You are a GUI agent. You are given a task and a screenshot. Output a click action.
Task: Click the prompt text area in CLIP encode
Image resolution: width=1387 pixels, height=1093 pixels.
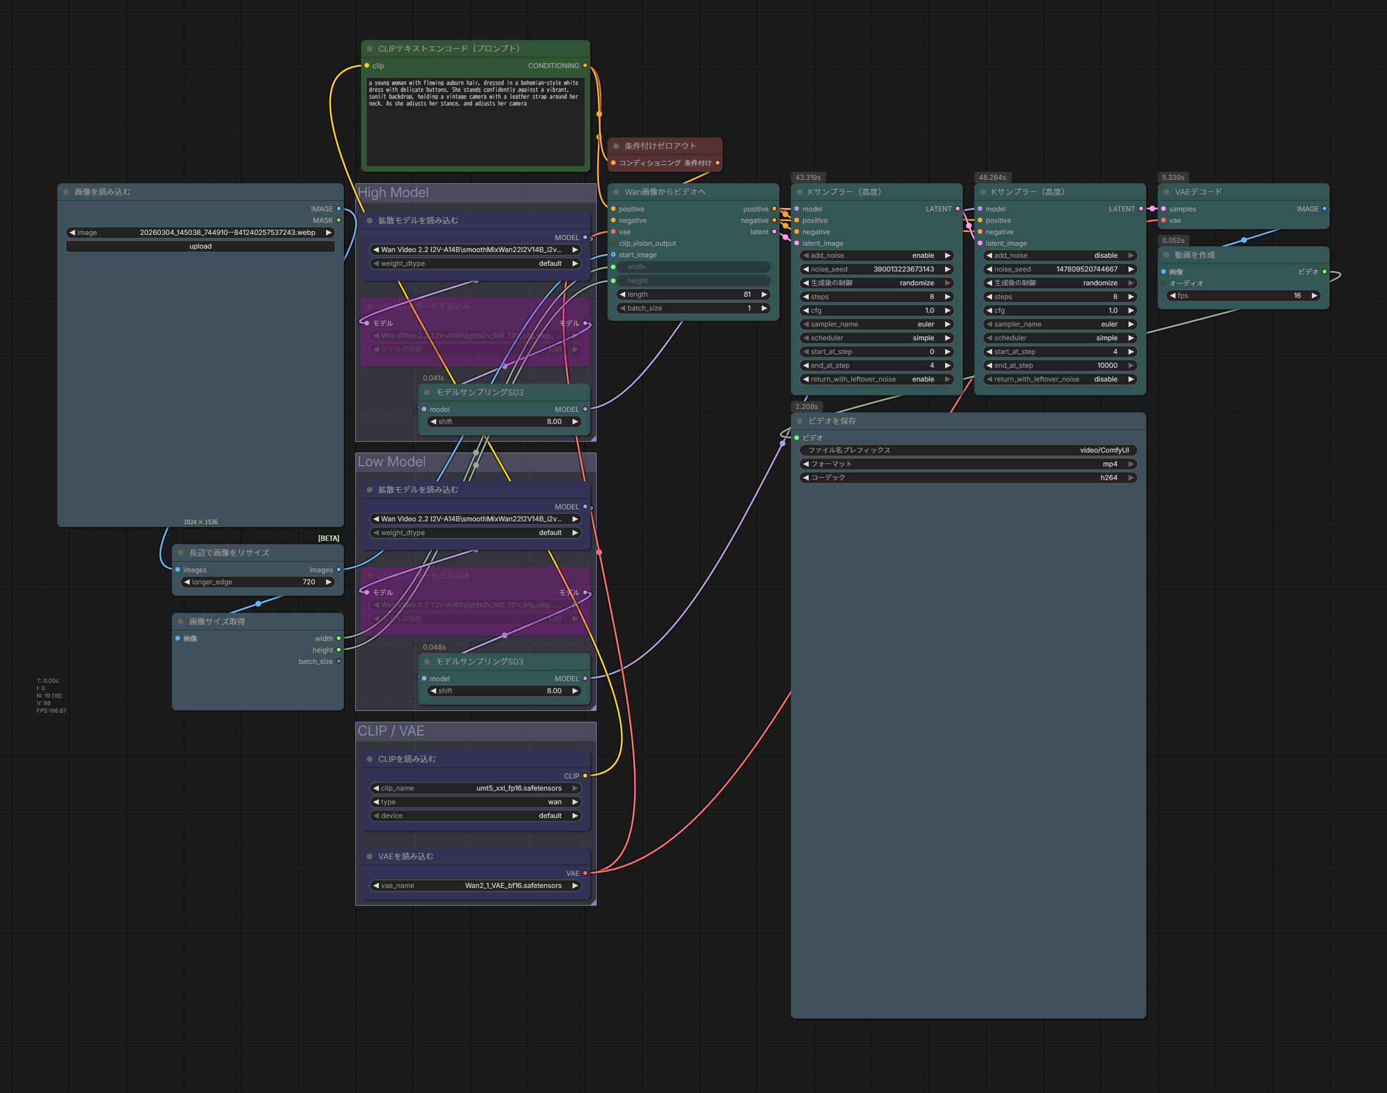pyautogui.click(x=475, y=121)
